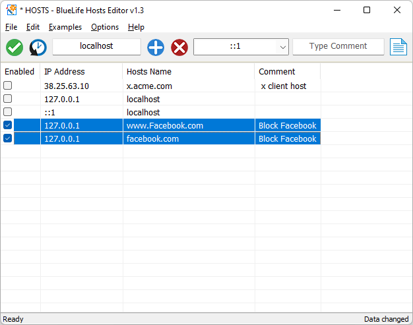The width and height of the screenshot is (413, 325).
Task: Open the Options menu
Action: point(105,27)
